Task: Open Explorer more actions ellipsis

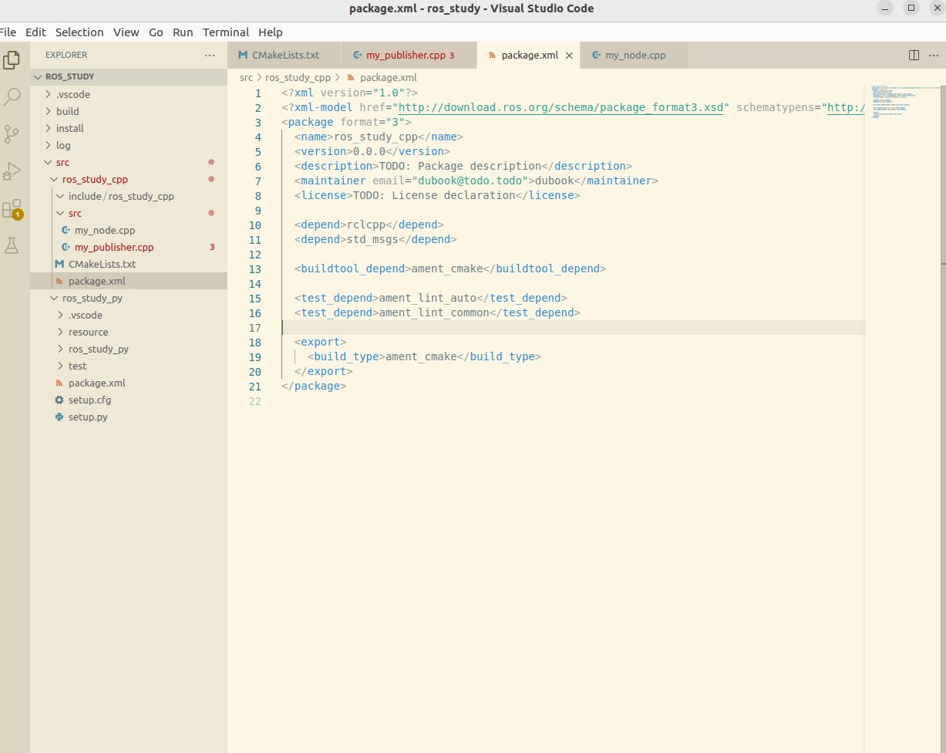Action: [210, 56]
